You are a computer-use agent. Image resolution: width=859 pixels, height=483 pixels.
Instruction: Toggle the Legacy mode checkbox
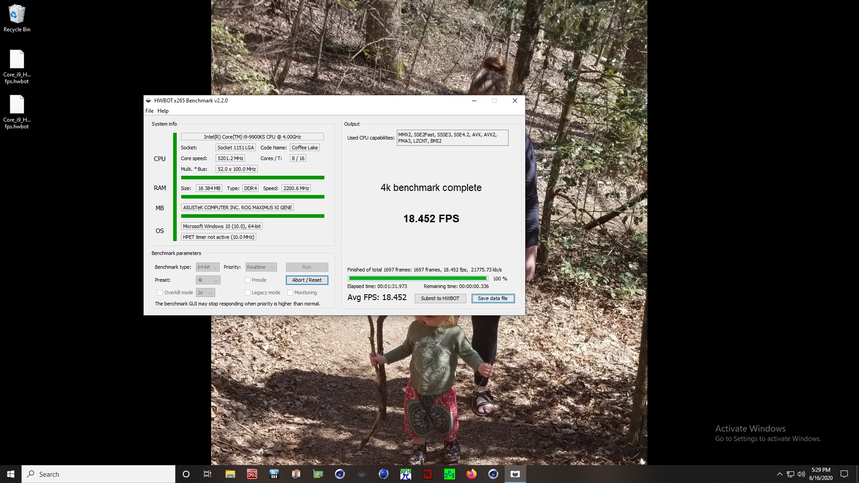tap(247, 292)
